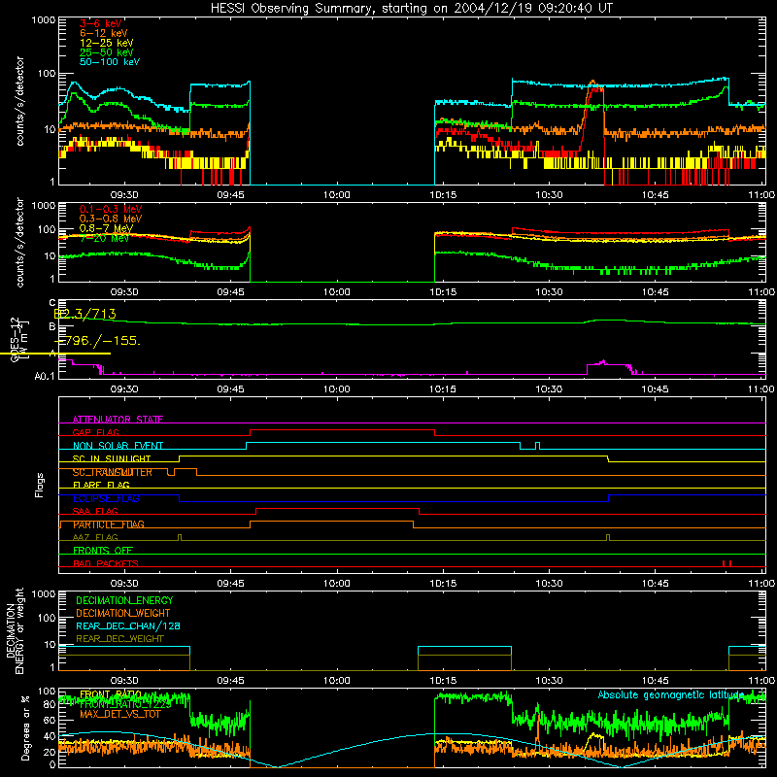Click the 'MAX_DET_VS_TOT' legend label
This screenshot has width=777, height=777.
click(x=120, y=714)
